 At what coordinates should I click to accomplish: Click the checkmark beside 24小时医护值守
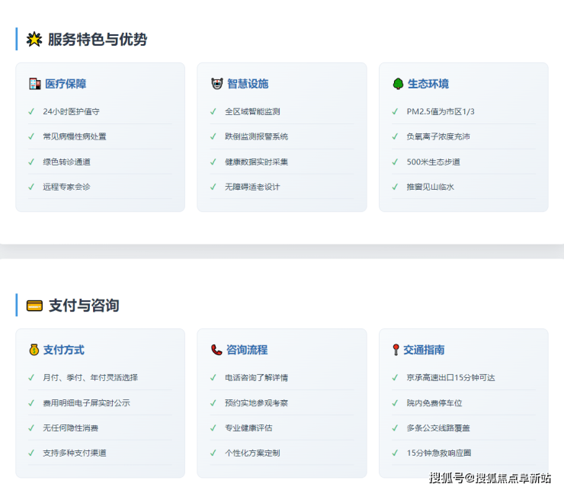(x=31, y=111)
